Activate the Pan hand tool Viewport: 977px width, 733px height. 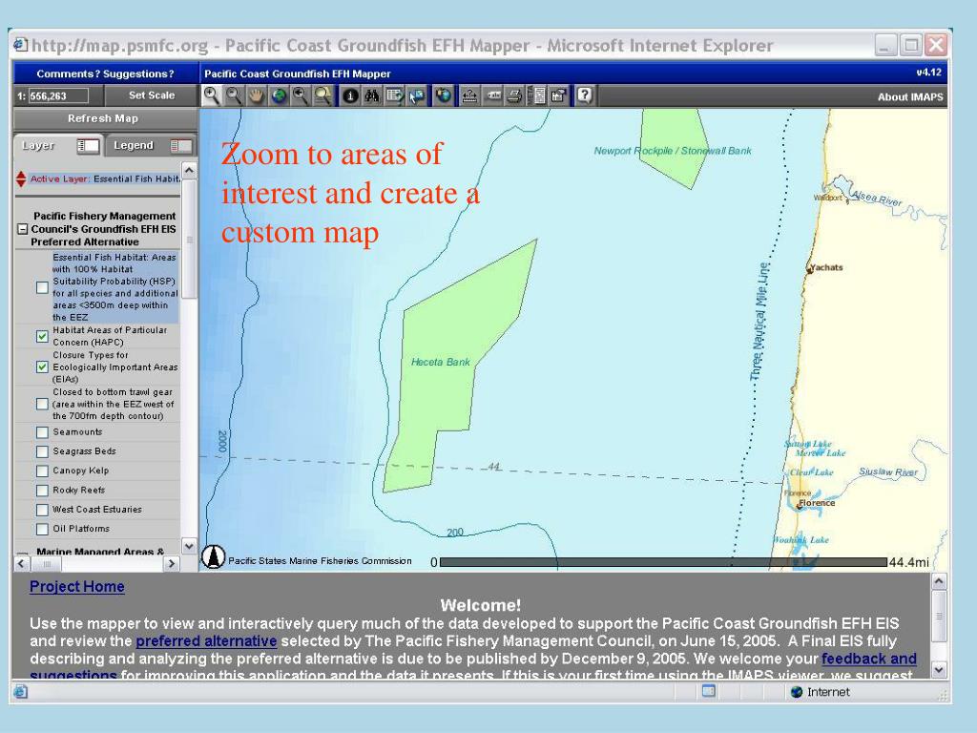tap(256, 95)
